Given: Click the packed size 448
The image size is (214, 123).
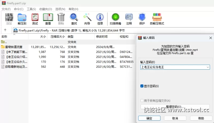Looking at the screenshot, I should click(x=62, y=67).
